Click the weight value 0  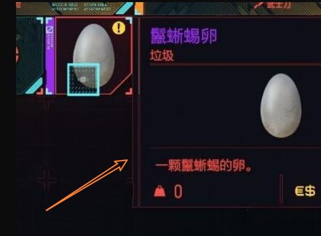[178, 191]
